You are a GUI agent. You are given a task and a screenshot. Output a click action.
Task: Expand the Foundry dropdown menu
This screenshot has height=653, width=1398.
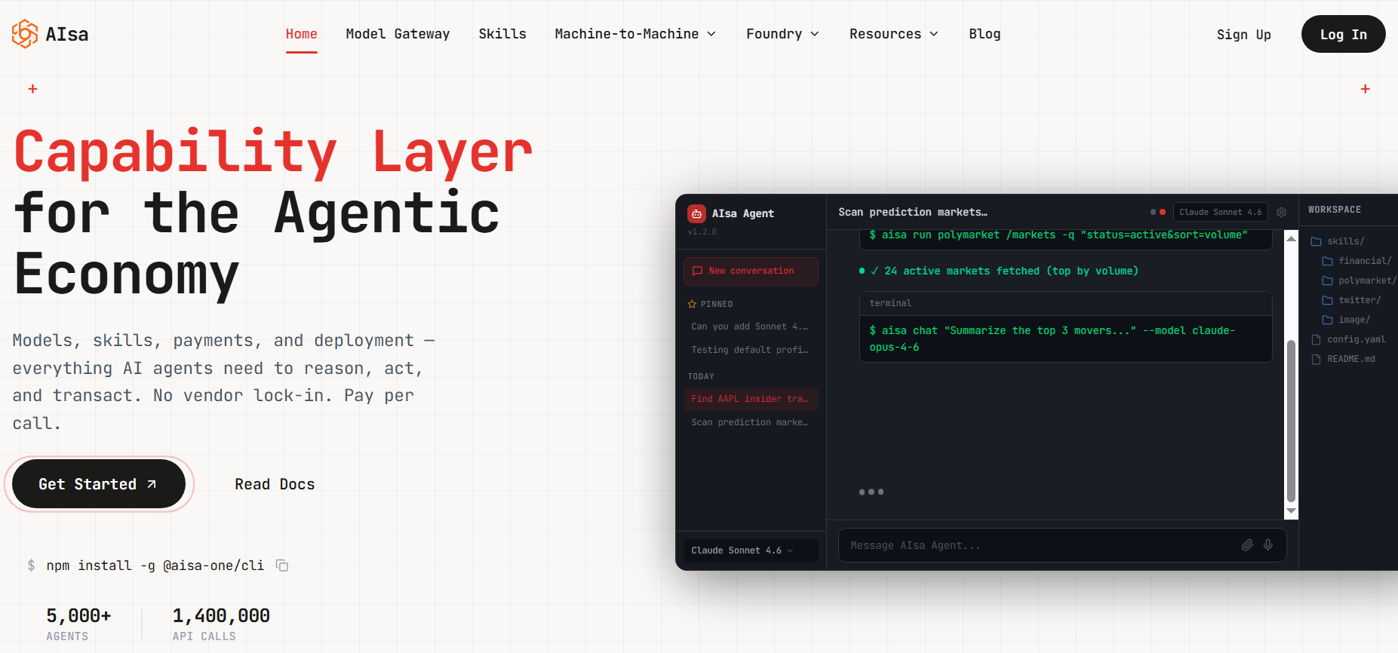click(782, 34)
